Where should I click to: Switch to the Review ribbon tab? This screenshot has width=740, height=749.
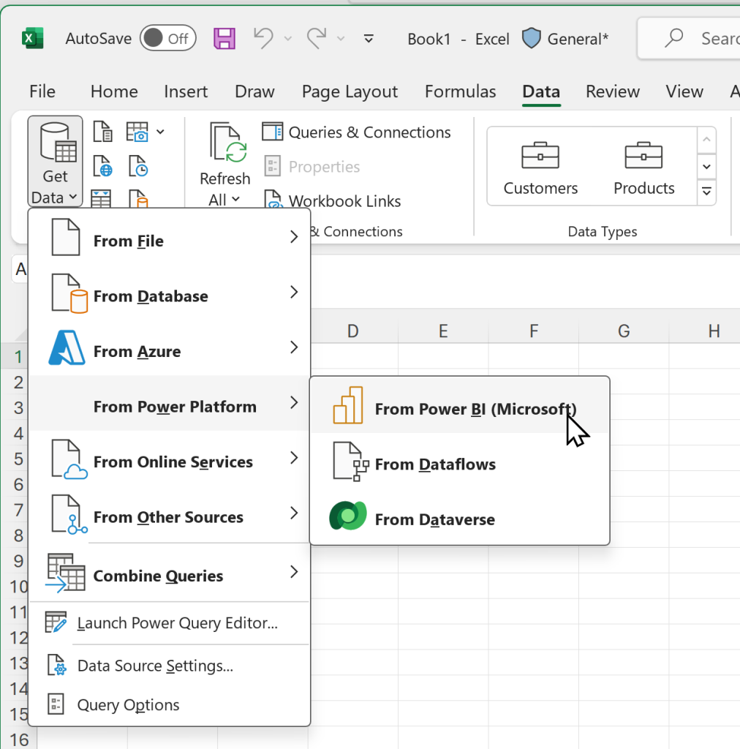point(612,91)
